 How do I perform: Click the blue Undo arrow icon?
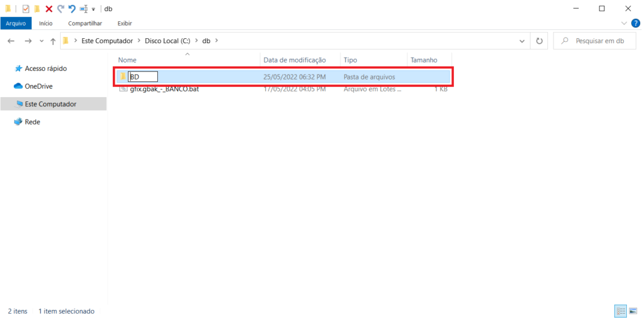[x=71, y=9]
